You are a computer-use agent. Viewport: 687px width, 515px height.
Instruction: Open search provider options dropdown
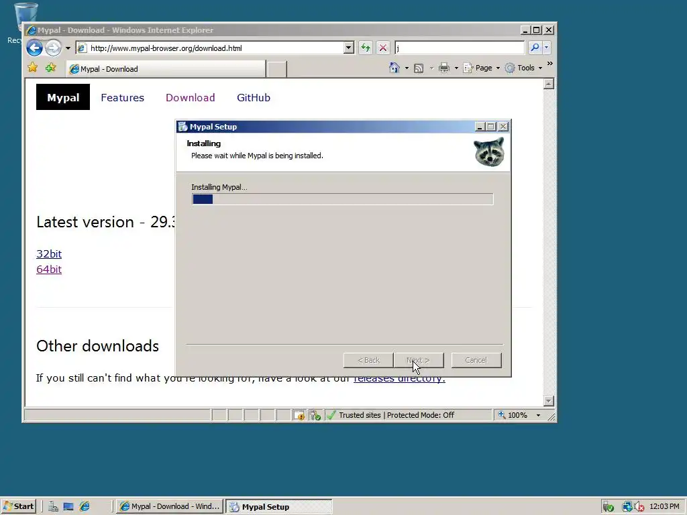[x=546, y=48]
